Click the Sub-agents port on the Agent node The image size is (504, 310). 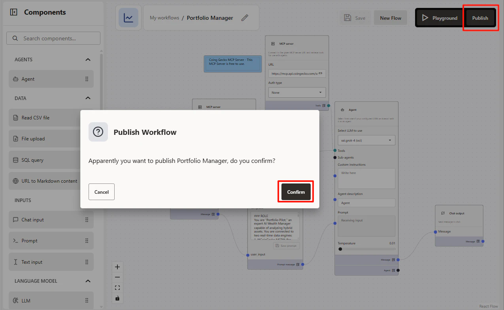pos(335,157)
